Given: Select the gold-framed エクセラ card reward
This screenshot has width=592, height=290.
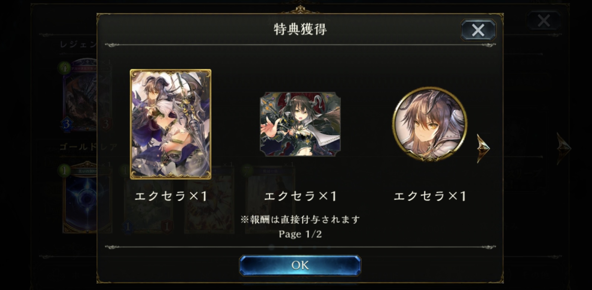Looking at the screenshot, I should pyautogui.click(x=170, y=124).
